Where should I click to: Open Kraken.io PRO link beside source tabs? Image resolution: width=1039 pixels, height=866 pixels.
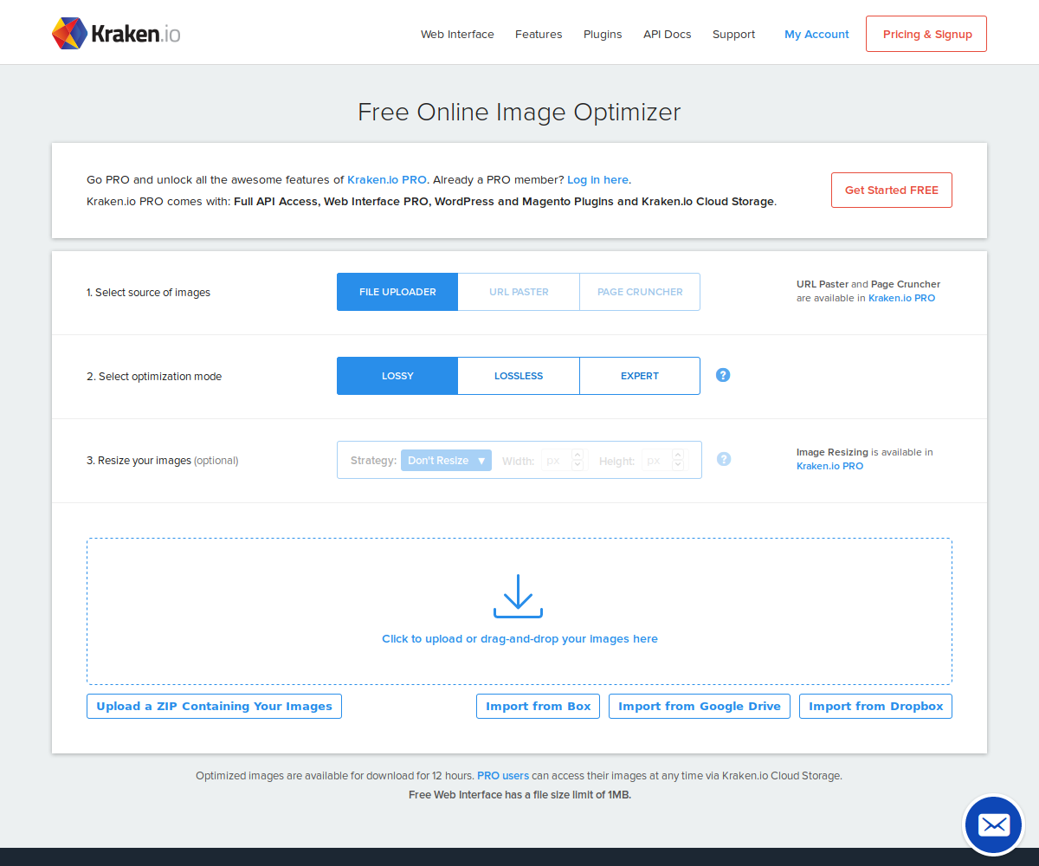[x=901, y=298]
